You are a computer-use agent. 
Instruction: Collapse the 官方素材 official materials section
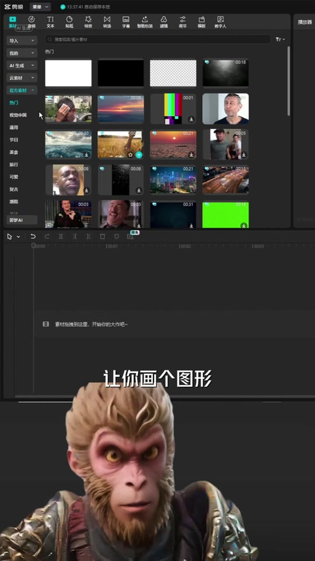point(21,90)
